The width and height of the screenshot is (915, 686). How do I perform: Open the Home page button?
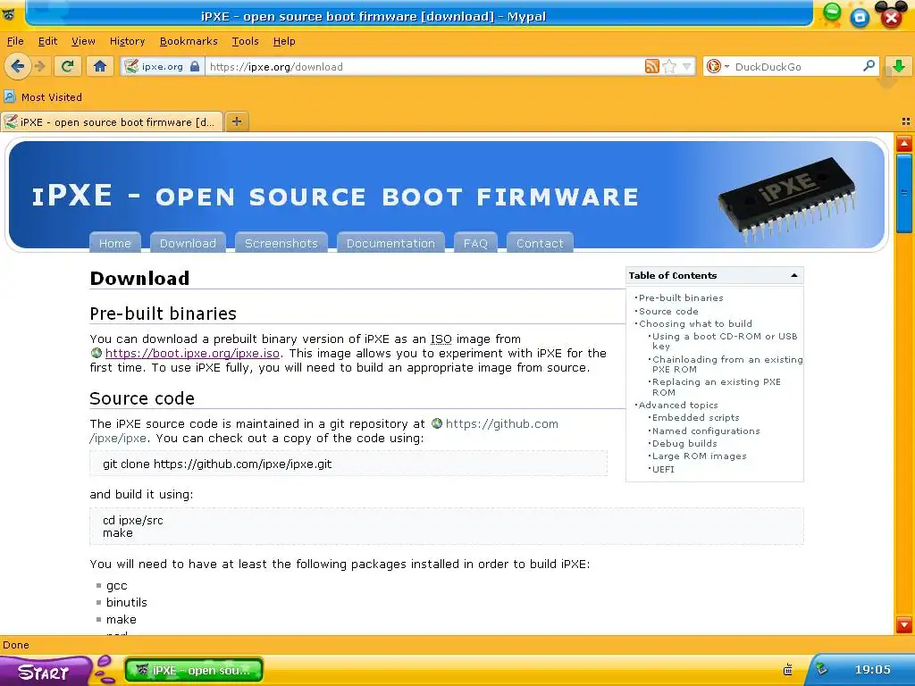tap(100, 66)
